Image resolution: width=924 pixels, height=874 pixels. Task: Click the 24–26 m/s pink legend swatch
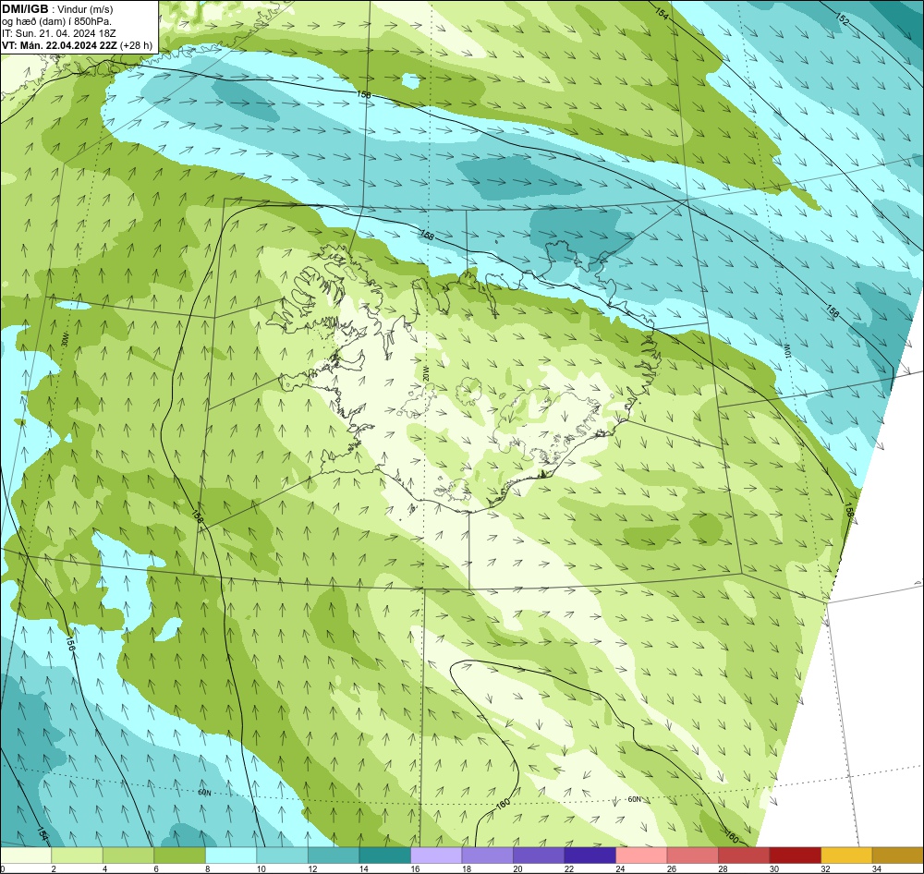[641, 856]
